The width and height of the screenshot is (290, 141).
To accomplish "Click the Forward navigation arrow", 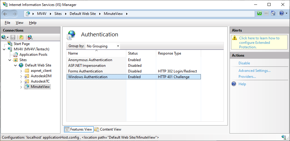I will click(15, 14).
